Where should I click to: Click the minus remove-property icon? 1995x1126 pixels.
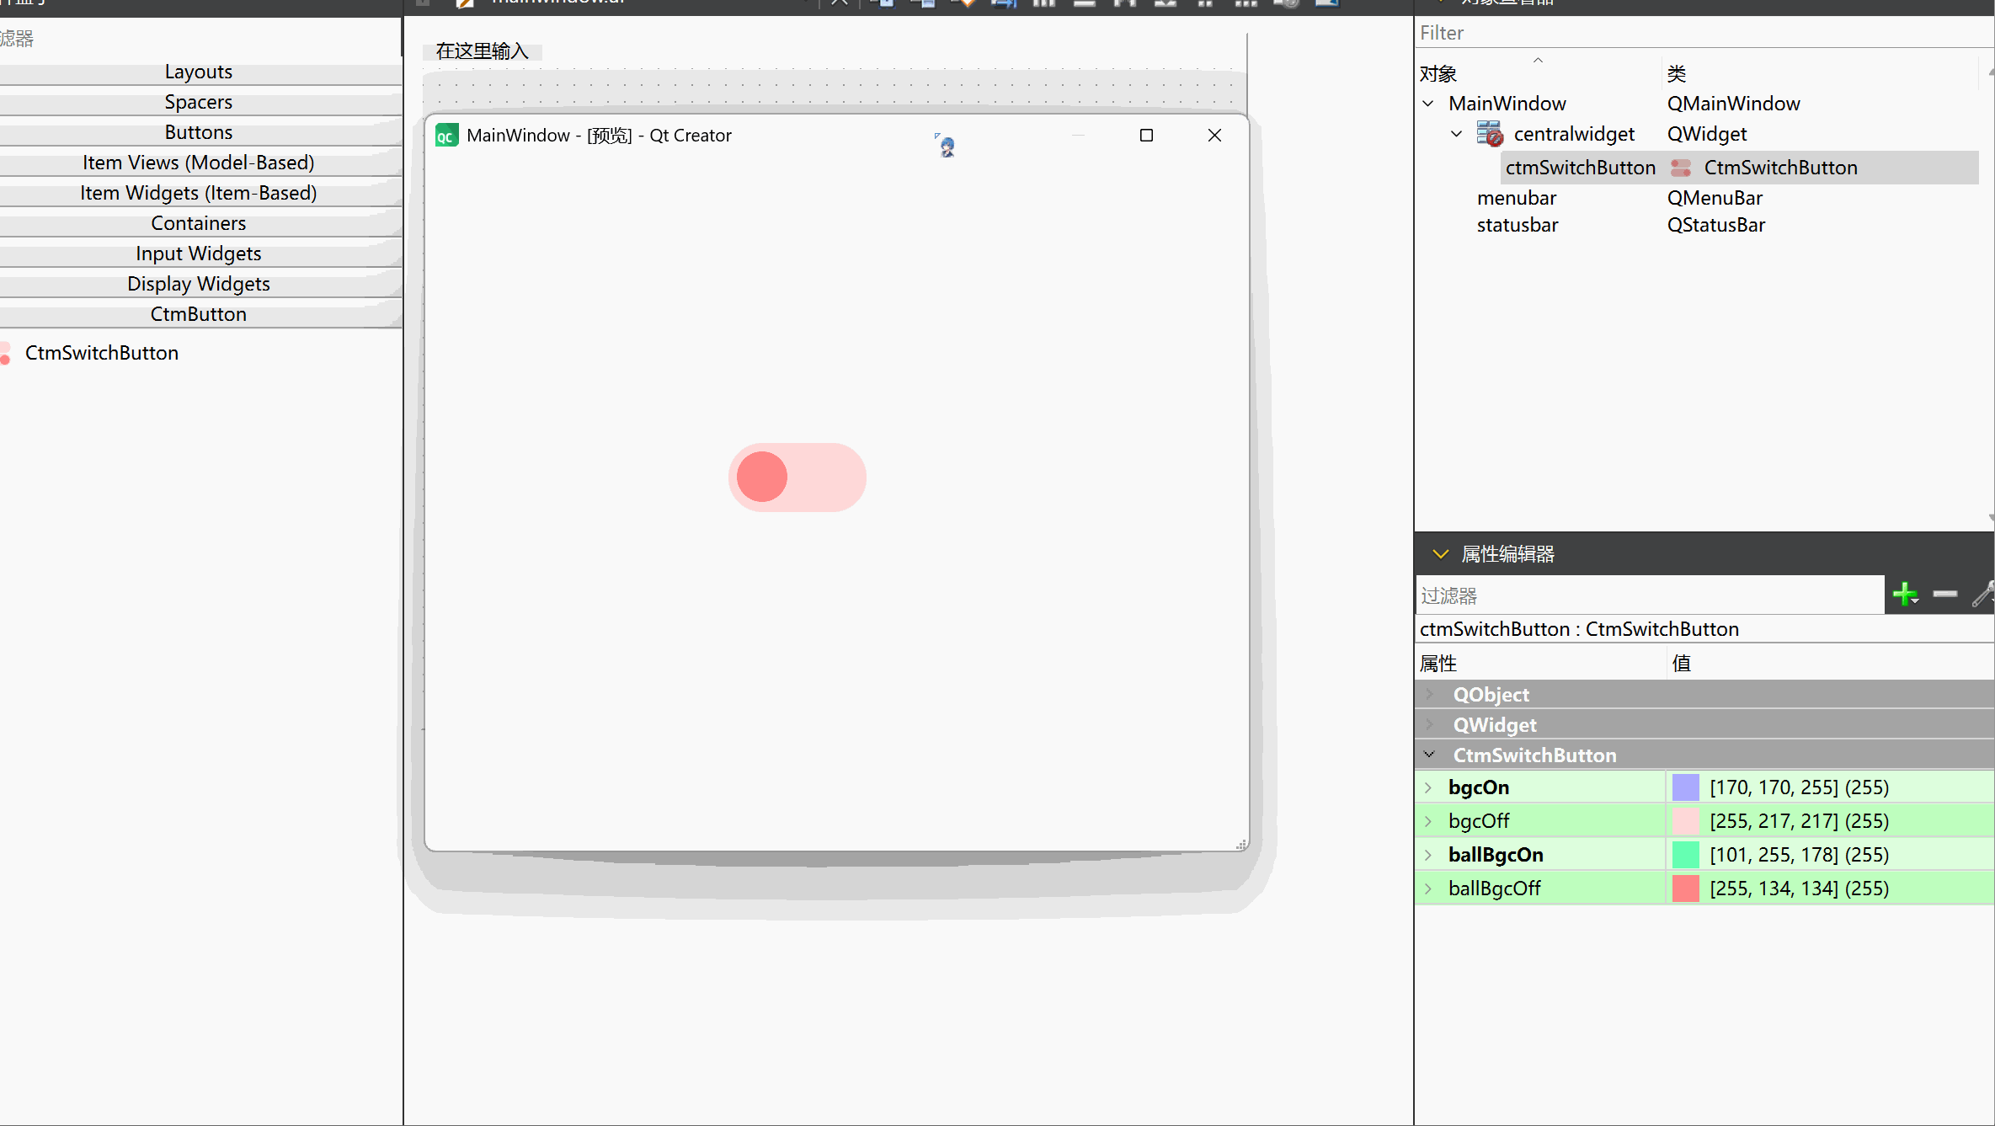click(x=1944, y=595)
